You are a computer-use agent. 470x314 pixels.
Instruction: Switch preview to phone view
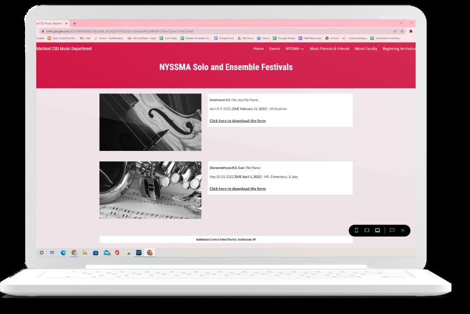click(x=356, y=230)
